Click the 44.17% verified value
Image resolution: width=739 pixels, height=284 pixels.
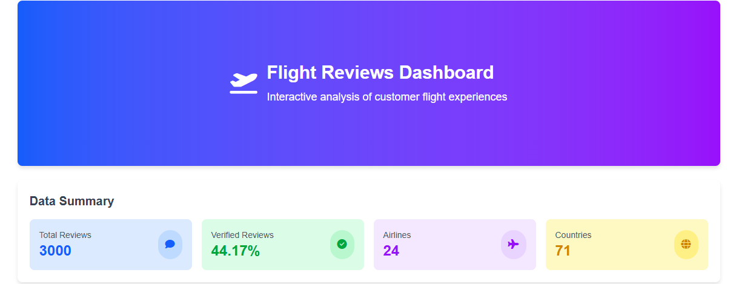(235, 251)
